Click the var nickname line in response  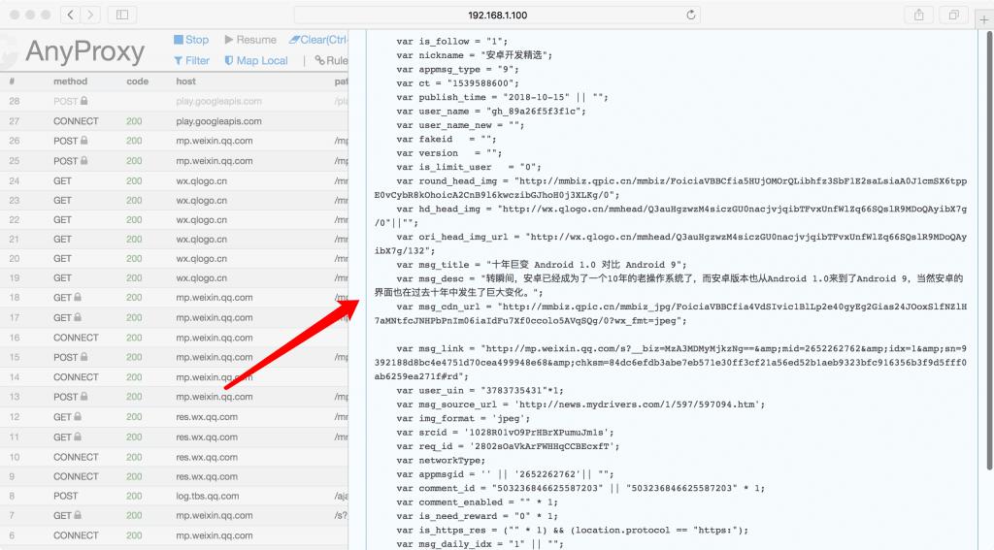click(474, 55)
